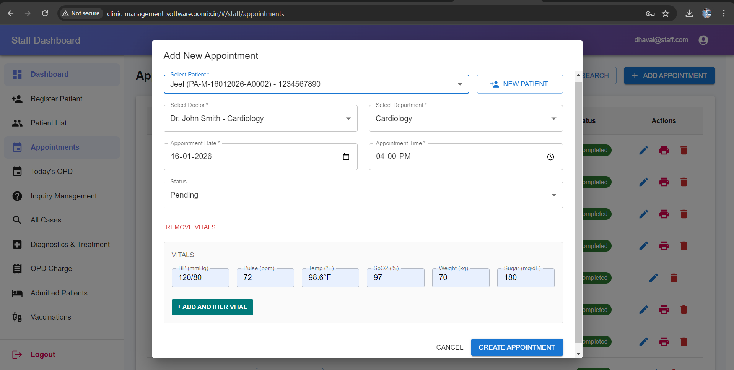Open the Status dropdown showing Pending
This screenshot has width=734, height=370.
point(553,195)
